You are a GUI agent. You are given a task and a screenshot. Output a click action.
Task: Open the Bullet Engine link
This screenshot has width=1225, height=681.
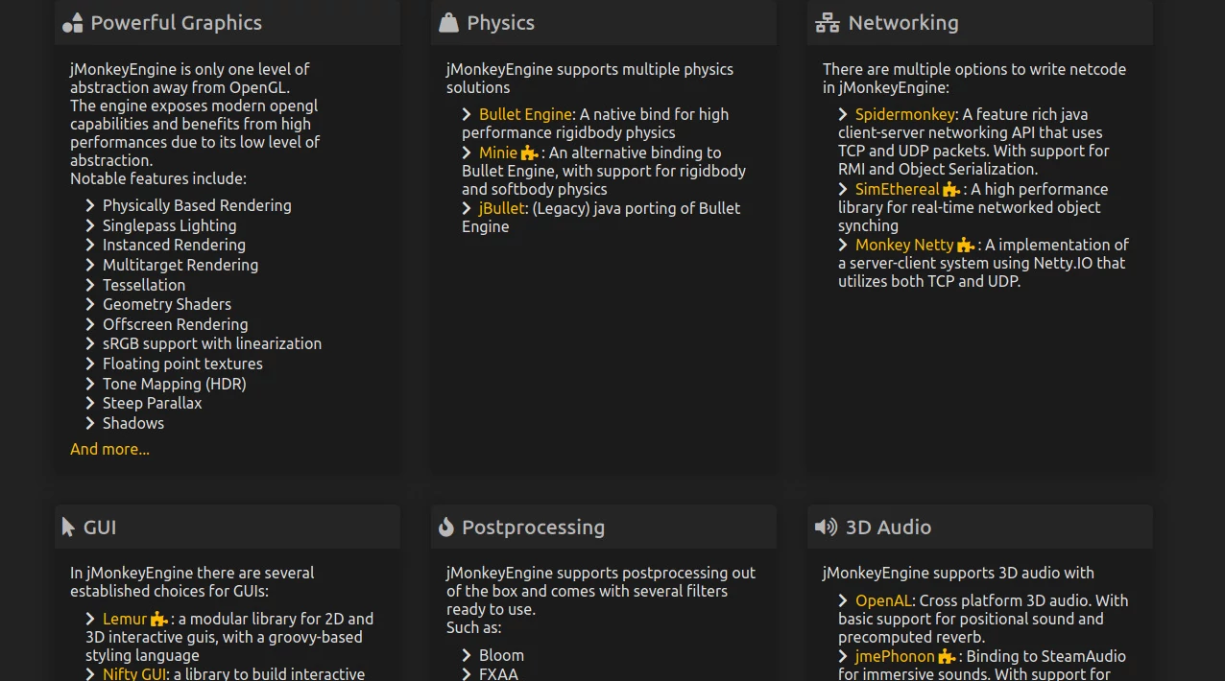pyautogui.click(x=525, y=114)
